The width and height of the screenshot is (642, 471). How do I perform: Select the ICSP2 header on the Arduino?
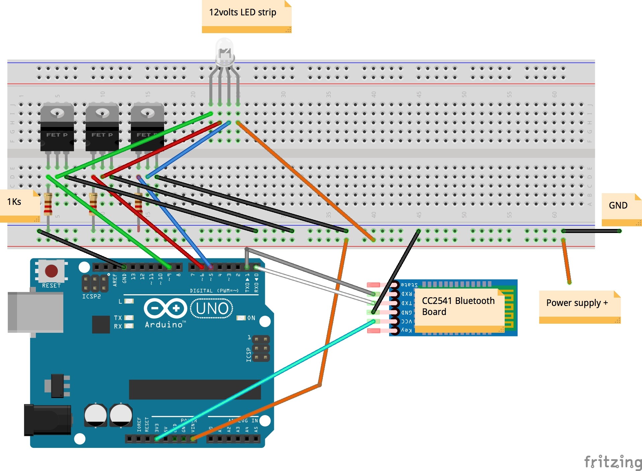pos(95,283)
